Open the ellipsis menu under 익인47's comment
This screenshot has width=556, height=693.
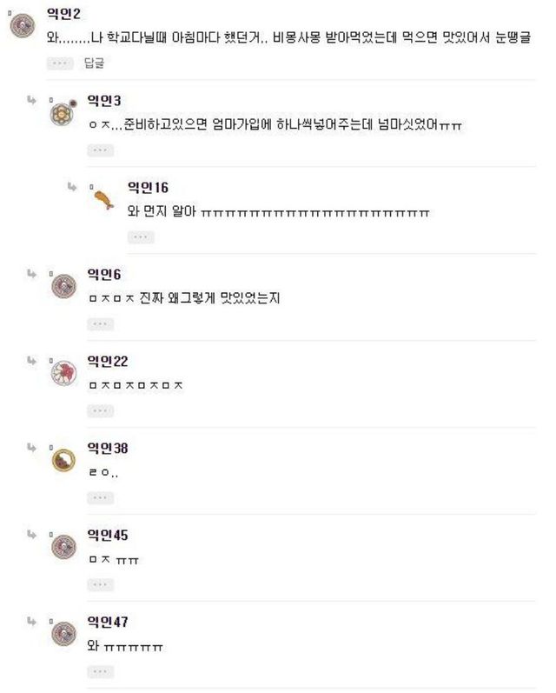(100, 672)
